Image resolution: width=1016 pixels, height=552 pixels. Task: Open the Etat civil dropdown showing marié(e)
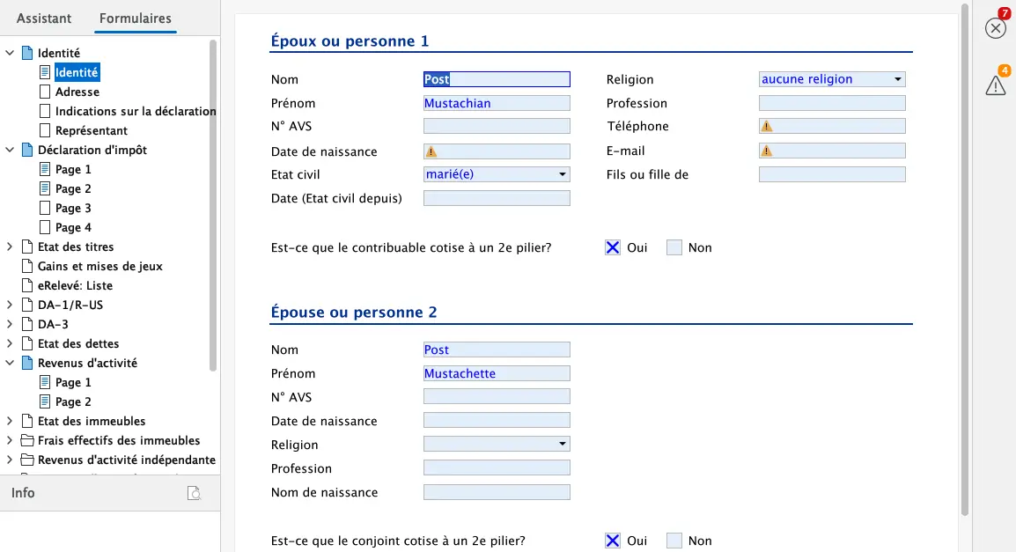pos(561,173)
